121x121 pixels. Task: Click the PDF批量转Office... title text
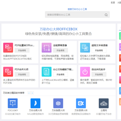coord(25,45)
